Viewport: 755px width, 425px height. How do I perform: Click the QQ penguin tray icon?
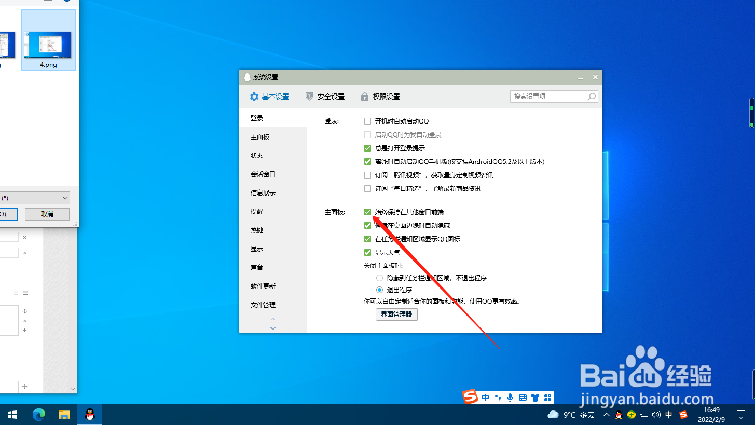pos(619,415)
